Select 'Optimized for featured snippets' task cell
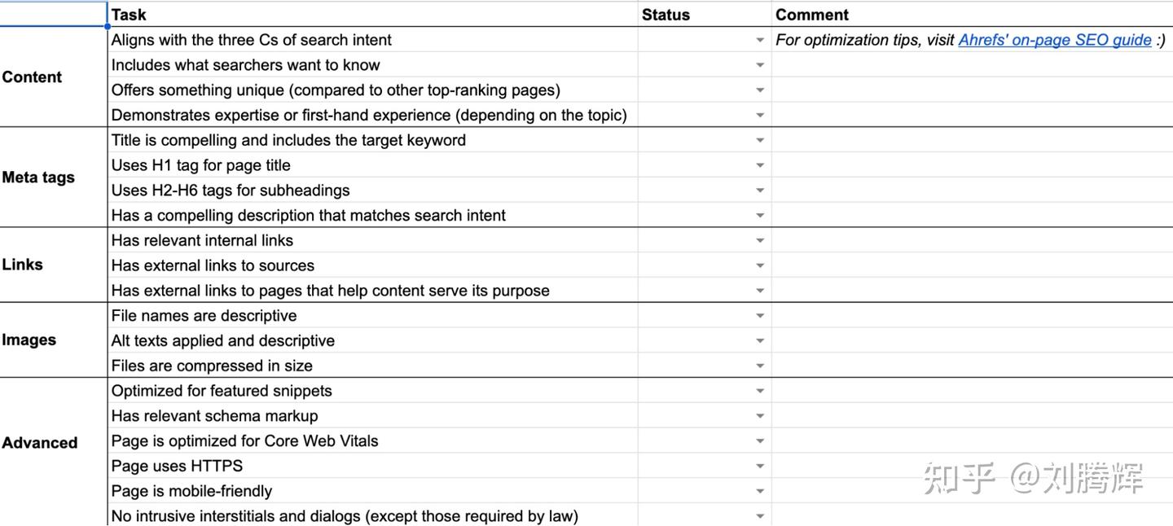The height and width of the screenshot is (526, 1173). click(371, 391)
